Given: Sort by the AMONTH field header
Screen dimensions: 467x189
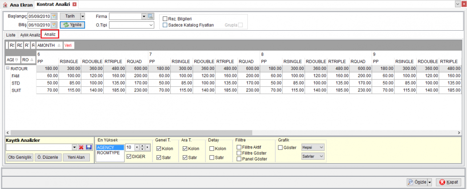Looking at the screenshot, I should pos(49,45).
